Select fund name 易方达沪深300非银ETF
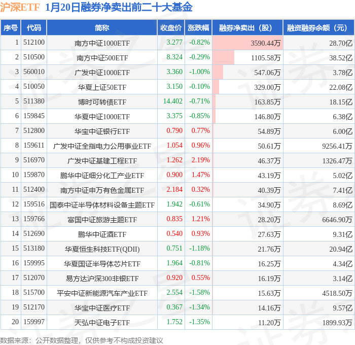Viewport: 355px width, 345px height. 102,279
